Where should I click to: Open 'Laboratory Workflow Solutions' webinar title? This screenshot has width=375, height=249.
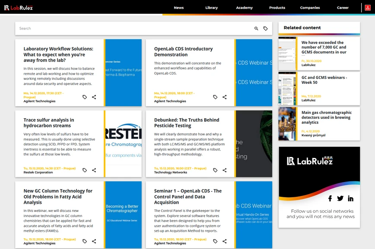[58, 54]
